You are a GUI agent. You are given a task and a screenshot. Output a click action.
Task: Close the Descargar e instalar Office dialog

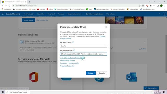tap(106, 27)
